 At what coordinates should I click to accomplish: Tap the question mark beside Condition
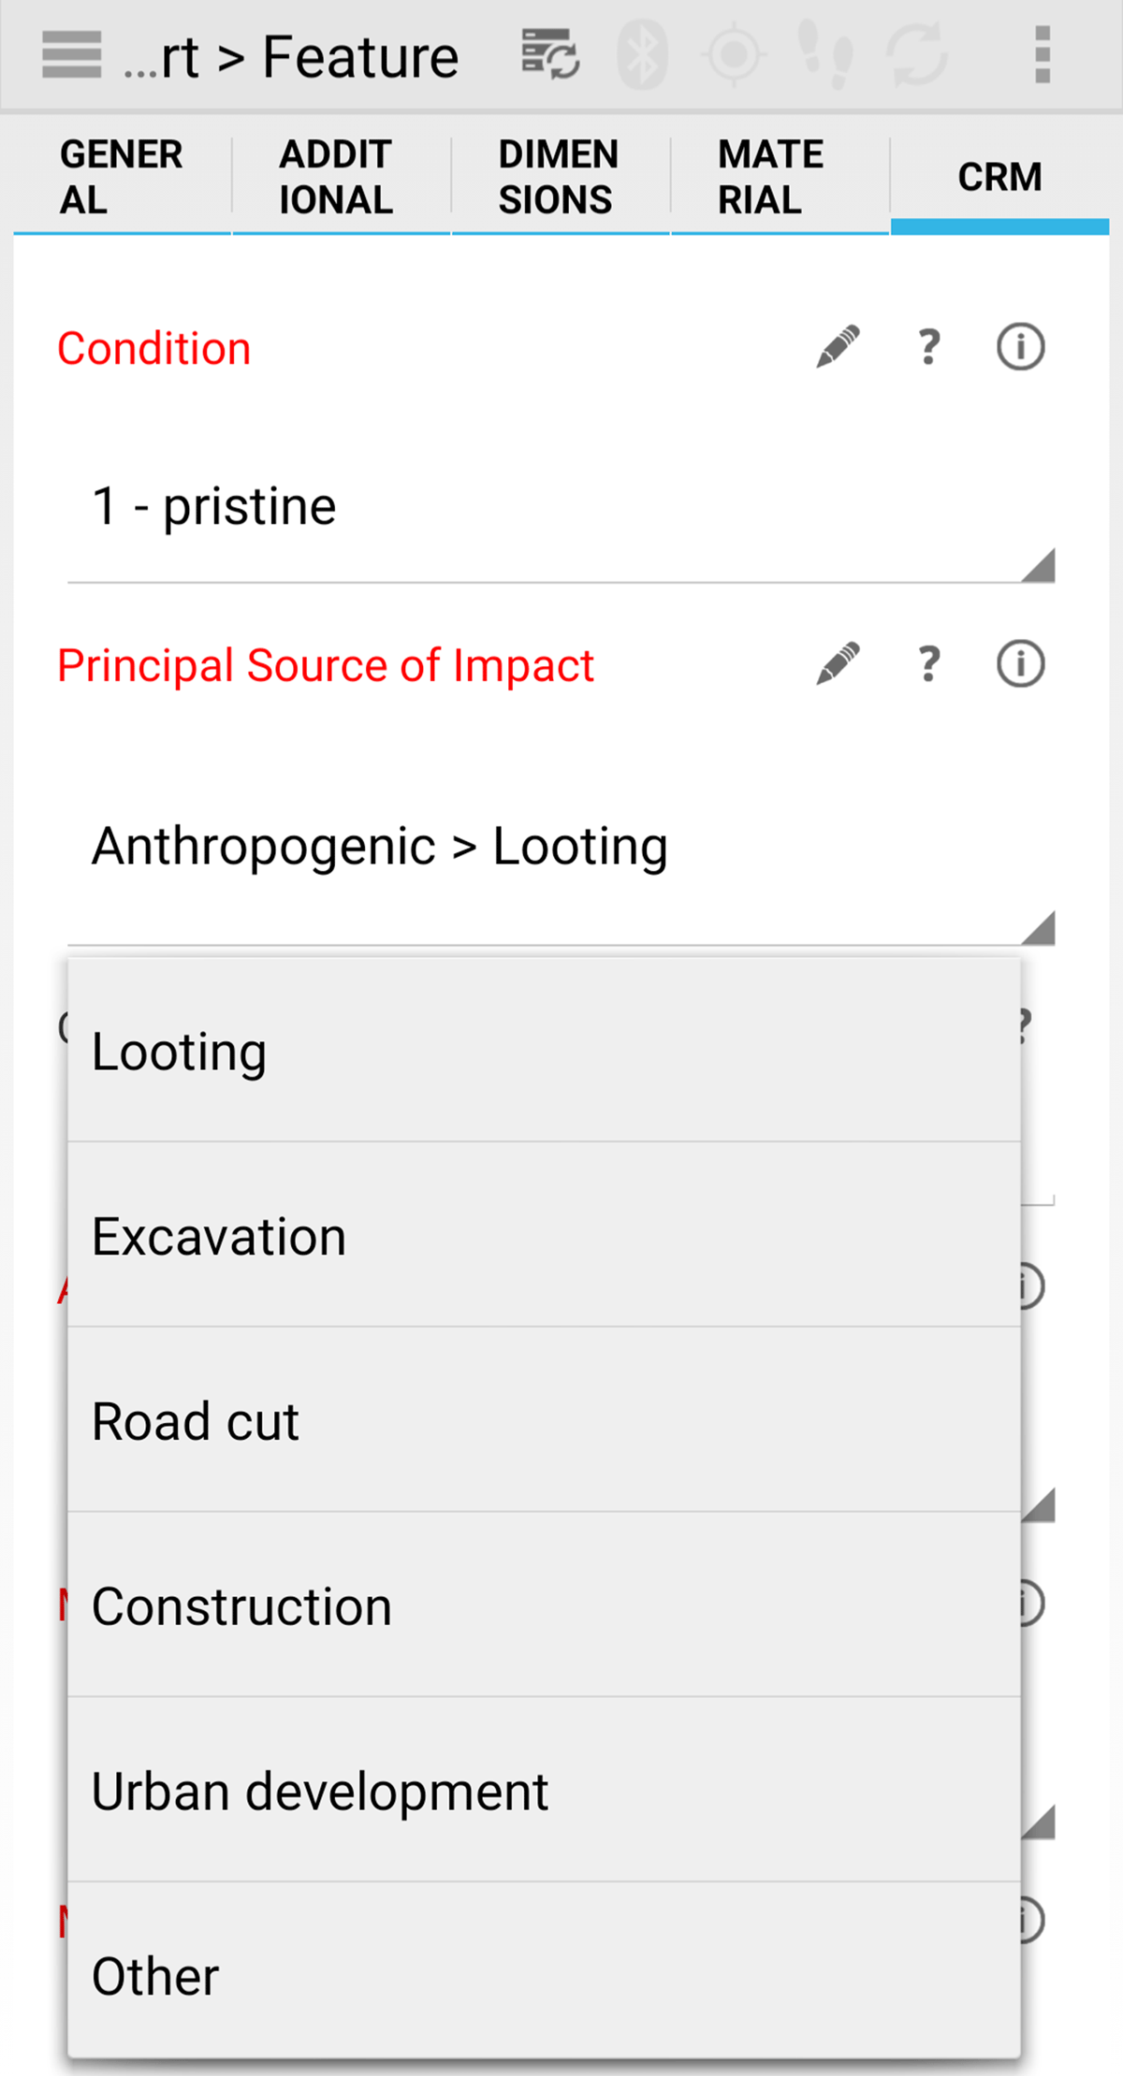click(x=927, y=348)
